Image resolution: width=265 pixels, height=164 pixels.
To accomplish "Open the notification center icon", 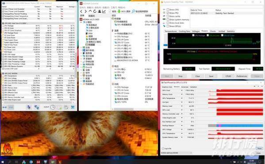I will point(260,162).
